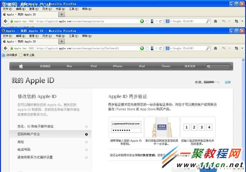
Task: Click the green round addon icon in front window's URL bar
Action: coord(142,48)
